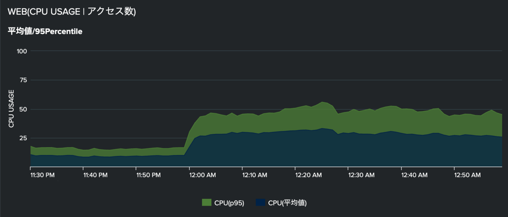Toggle the CPU(平均値) legend label
The image size is (508, 217).
(x=287, y=203)
